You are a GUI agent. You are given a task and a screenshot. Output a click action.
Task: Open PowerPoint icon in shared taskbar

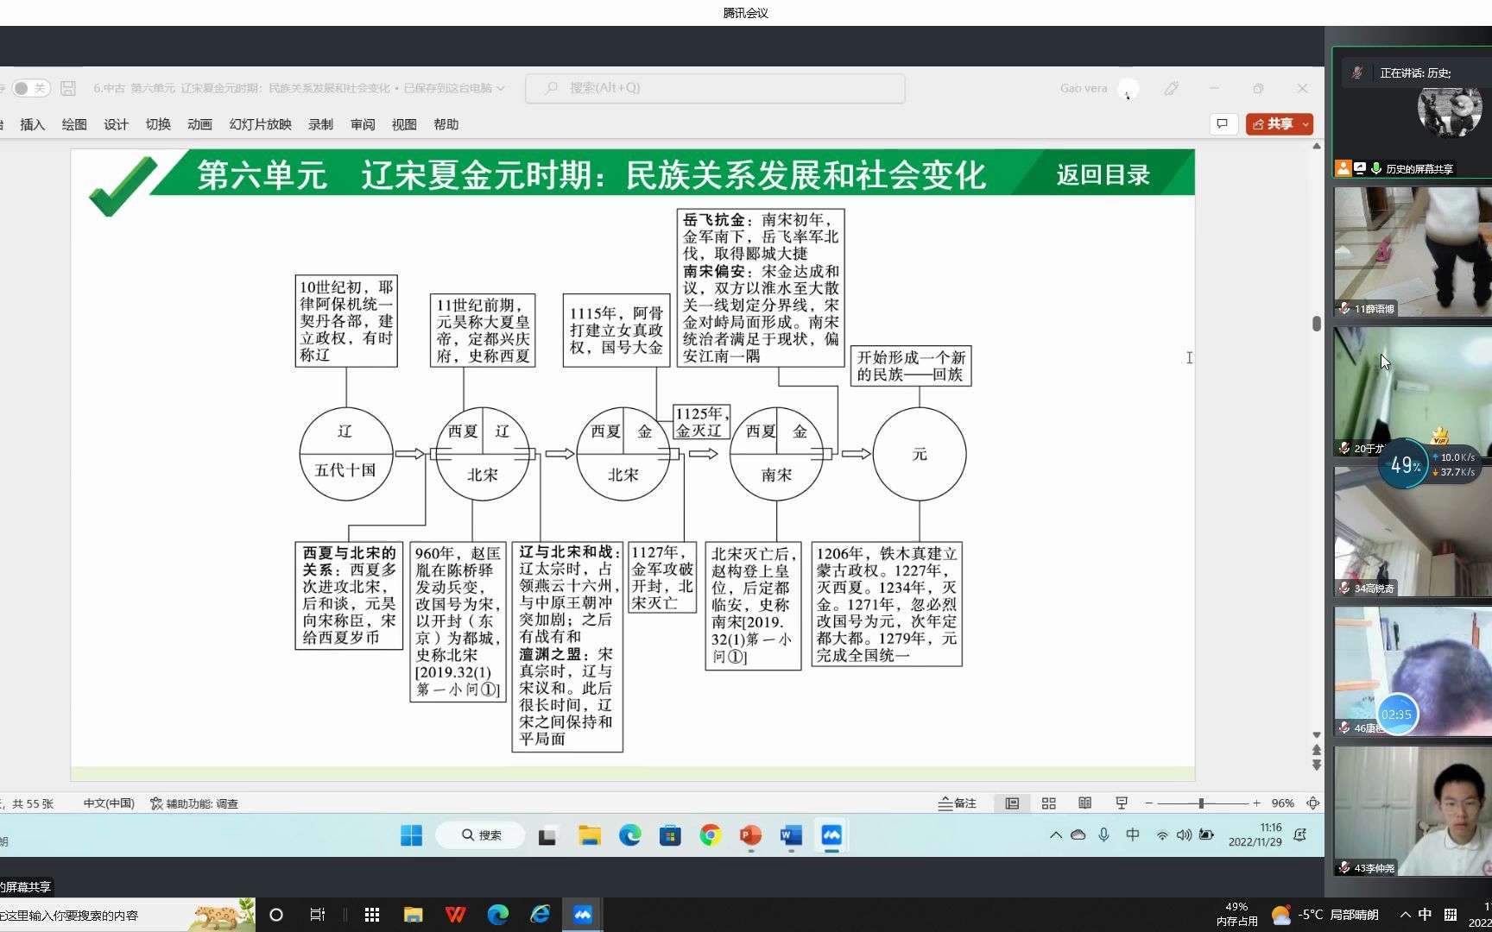[750, 835]
